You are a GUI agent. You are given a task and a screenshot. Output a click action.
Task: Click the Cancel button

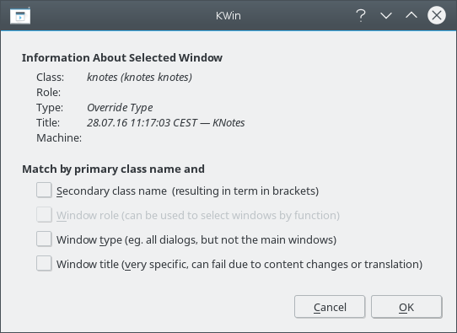330,307
